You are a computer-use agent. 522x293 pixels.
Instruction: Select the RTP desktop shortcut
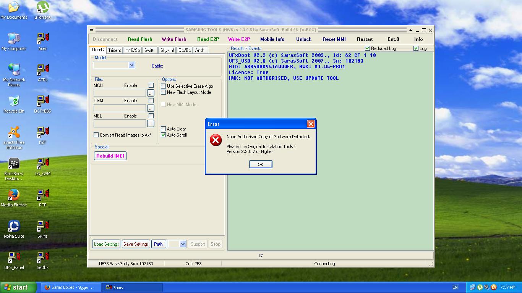point(42,198)
